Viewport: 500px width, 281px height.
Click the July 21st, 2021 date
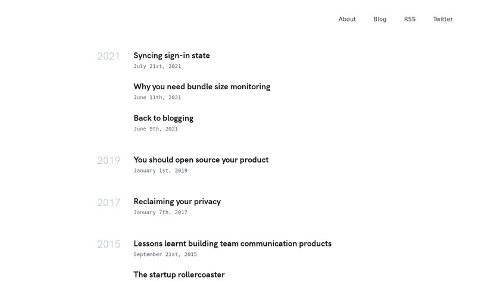[x=157, y=66]
